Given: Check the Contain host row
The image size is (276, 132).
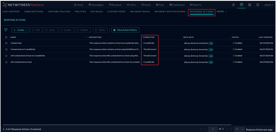Looking at the screenshot, I should pyautogui.click(x=6, y=43).
